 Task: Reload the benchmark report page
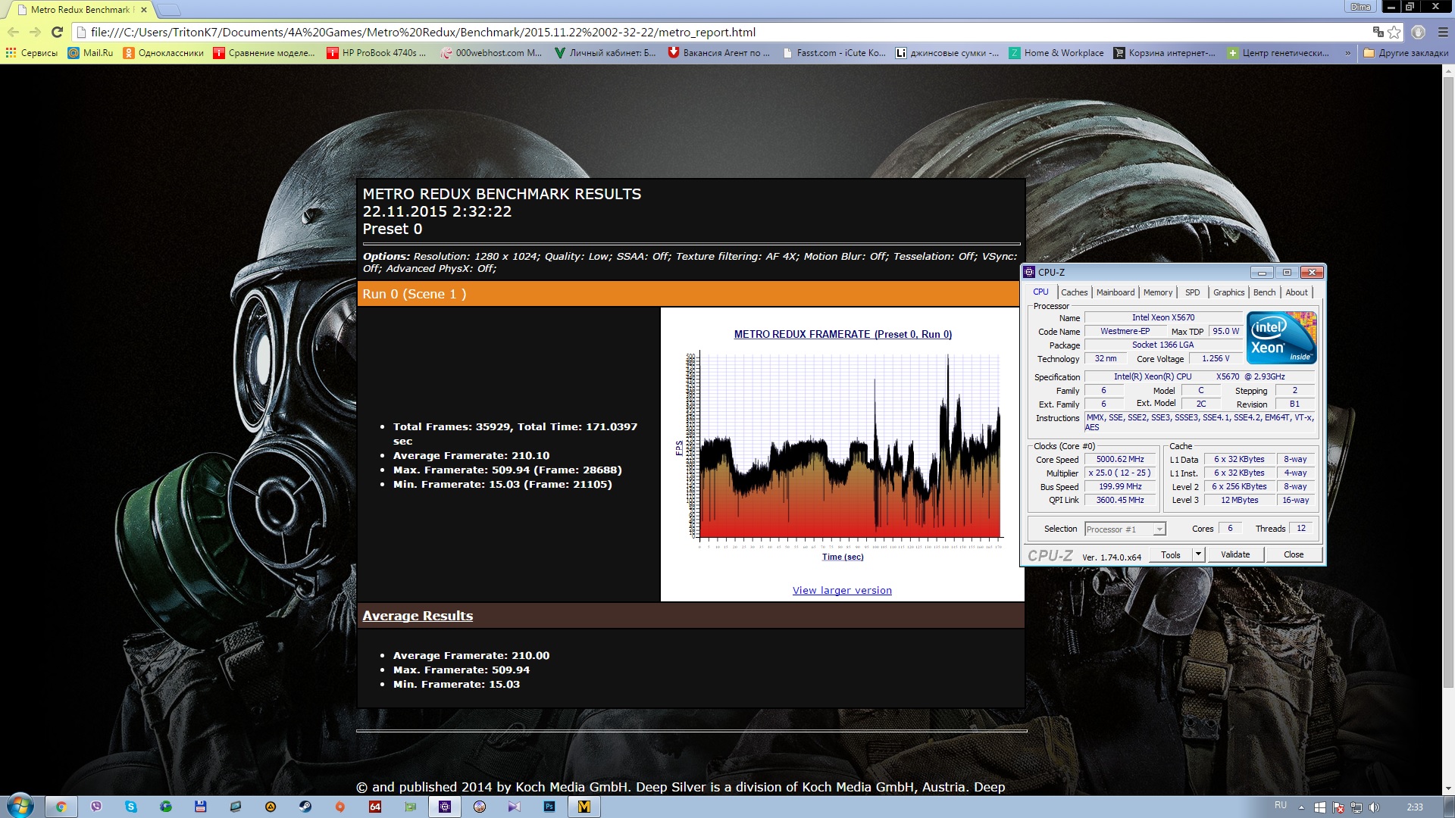point(57,32)
